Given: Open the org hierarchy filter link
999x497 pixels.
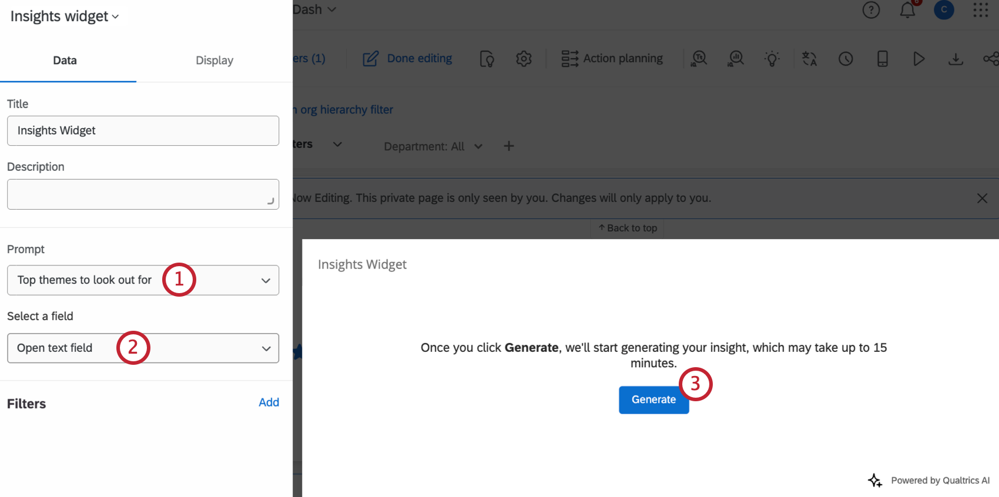Looking at the screenshot, I should pos(343,110).
